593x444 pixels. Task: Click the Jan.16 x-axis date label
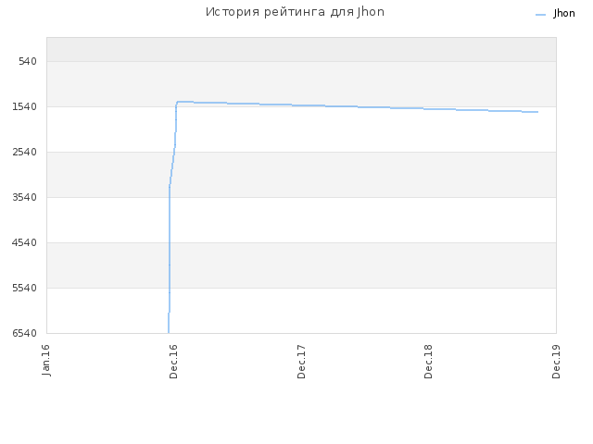click(x=46, y=360)
